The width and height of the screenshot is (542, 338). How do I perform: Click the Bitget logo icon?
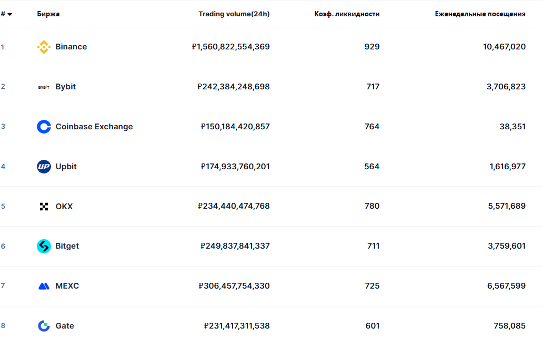click(44, 246)
